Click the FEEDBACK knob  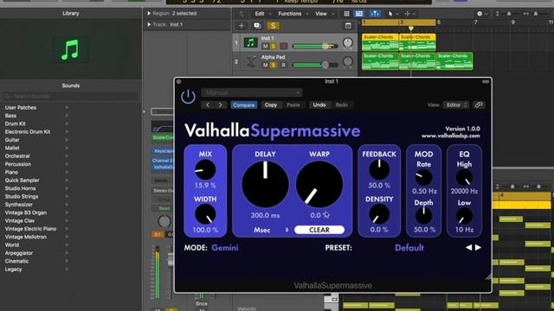pyautogui.click(x=379, y=169)
